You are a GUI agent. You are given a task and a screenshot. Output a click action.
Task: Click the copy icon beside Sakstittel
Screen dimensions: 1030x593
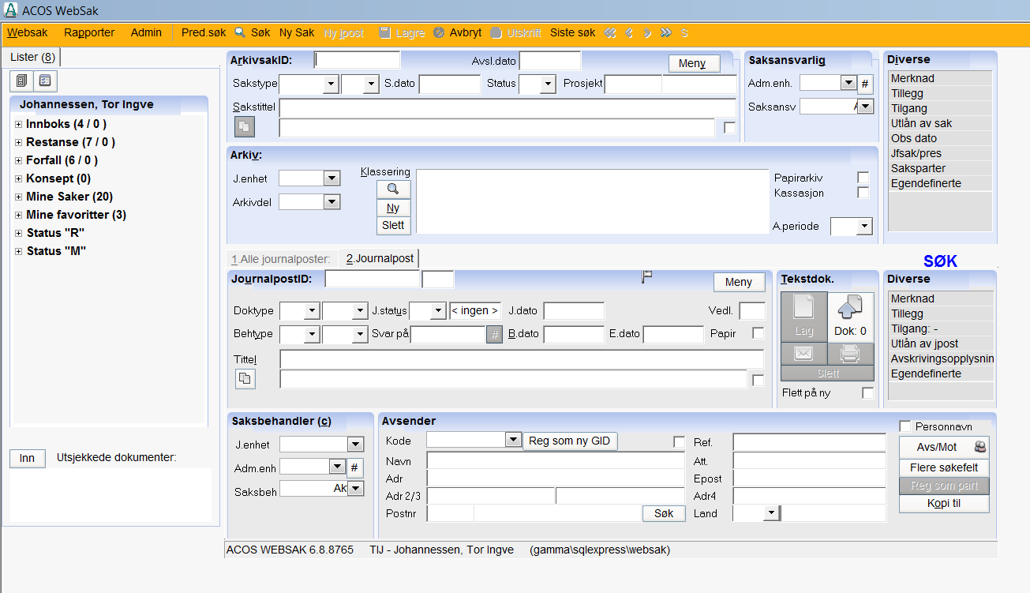point(245,126)
